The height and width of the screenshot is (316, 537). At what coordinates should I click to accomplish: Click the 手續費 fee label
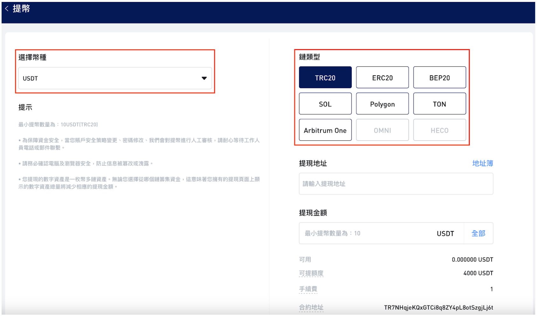tap(308, 289)
